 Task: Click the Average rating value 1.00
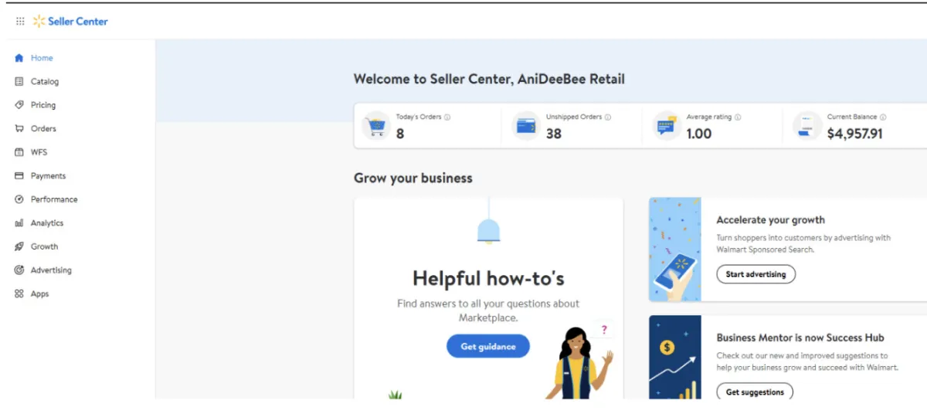(x=699, y=134)
